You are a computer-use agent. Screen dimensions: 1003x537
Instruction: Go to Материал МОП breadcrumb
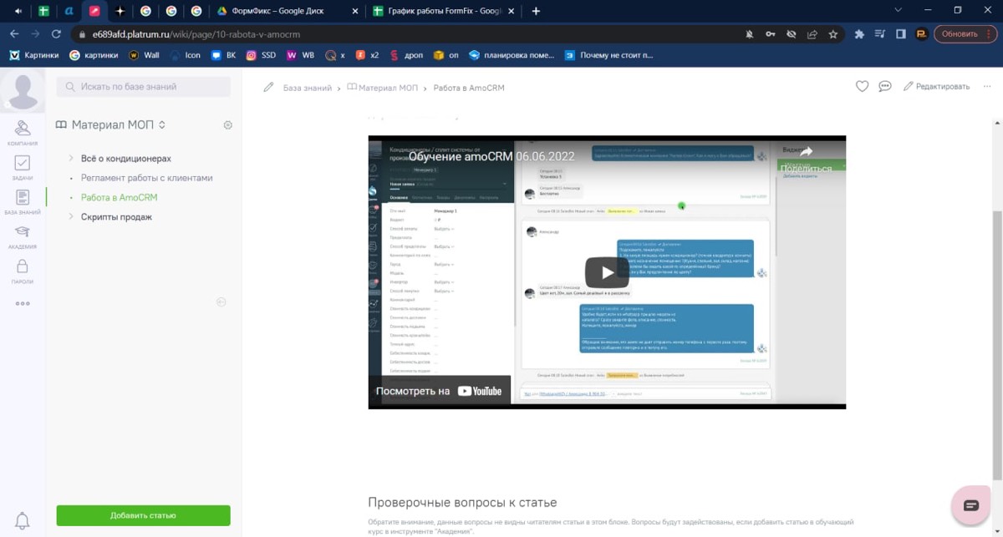coord(383,88)
